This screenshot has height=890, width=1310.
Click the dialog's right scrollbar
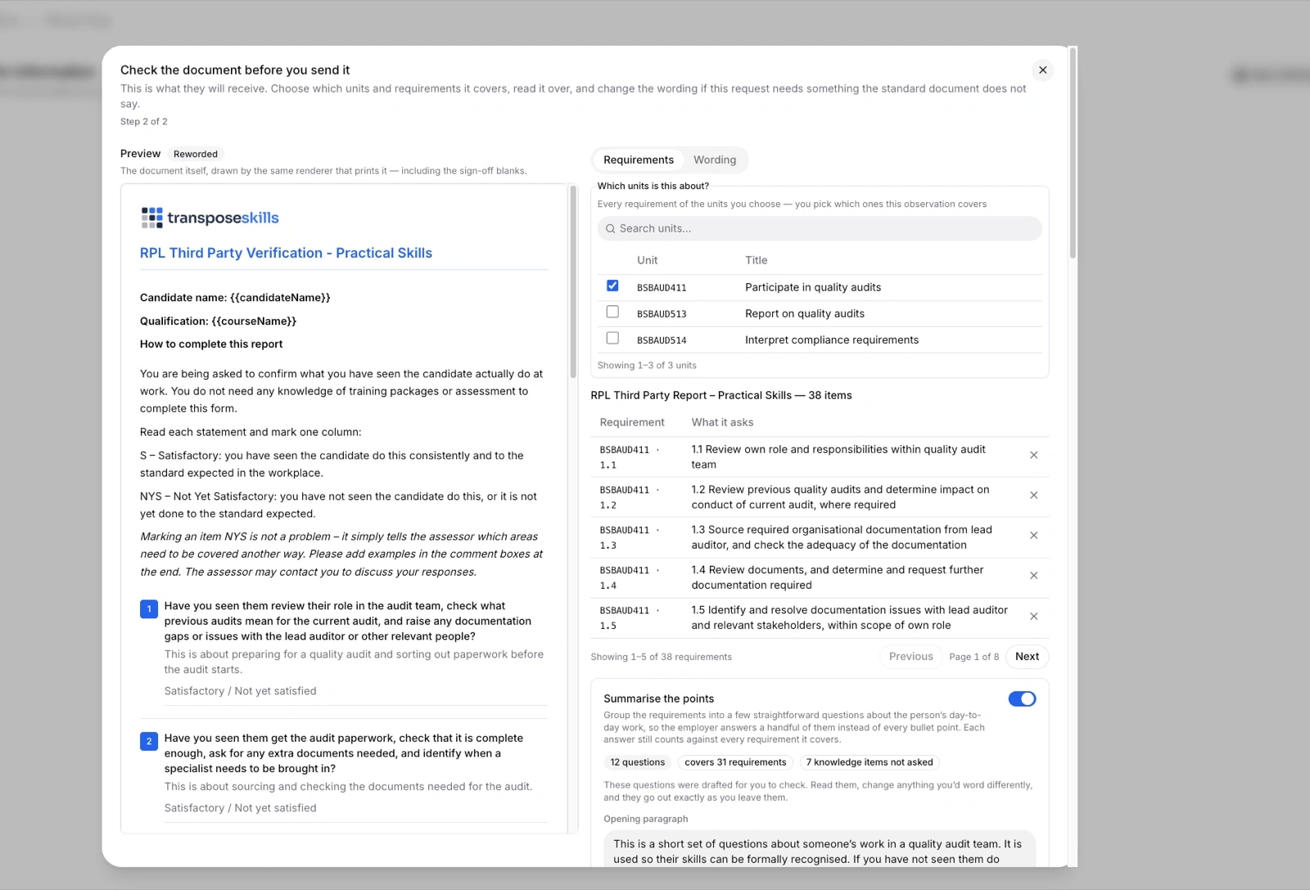(1073, 154)
